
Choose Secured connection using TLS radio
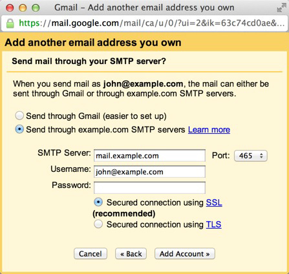point(98,224)
